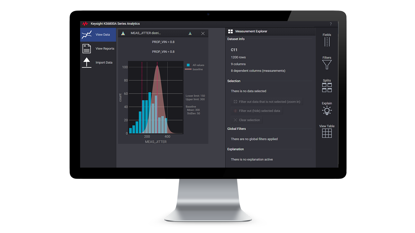Hide the MEAS_JITTER histogram via its legend swatch

point(187,65)
